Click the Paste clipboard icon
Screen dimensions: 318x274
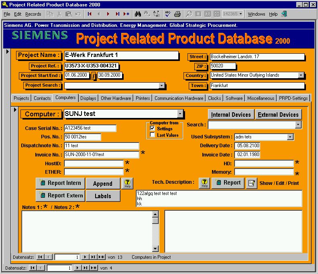pos(69,14)
